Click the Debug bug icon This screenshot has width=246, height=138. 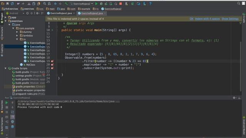point(101,3)
